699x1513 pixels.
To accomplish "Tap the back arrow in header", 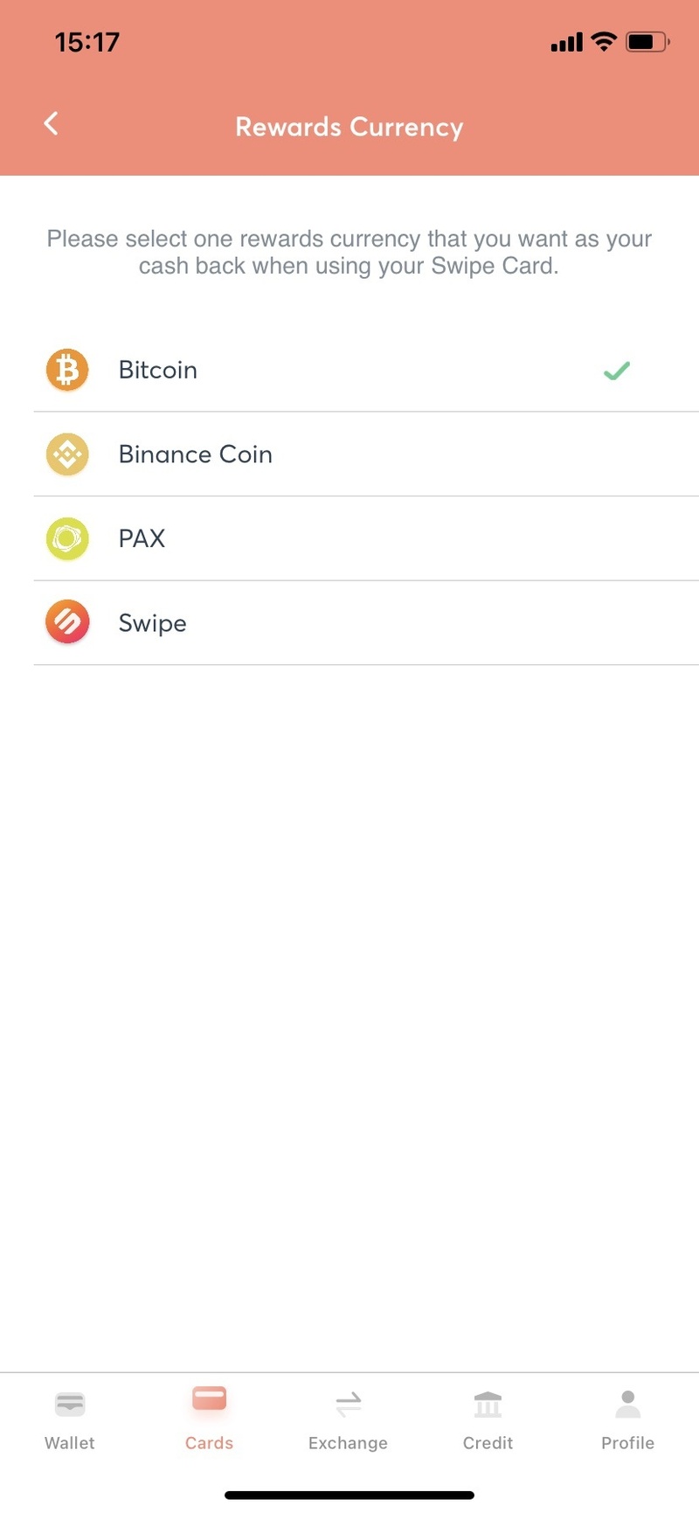I will tap(52, 123).
